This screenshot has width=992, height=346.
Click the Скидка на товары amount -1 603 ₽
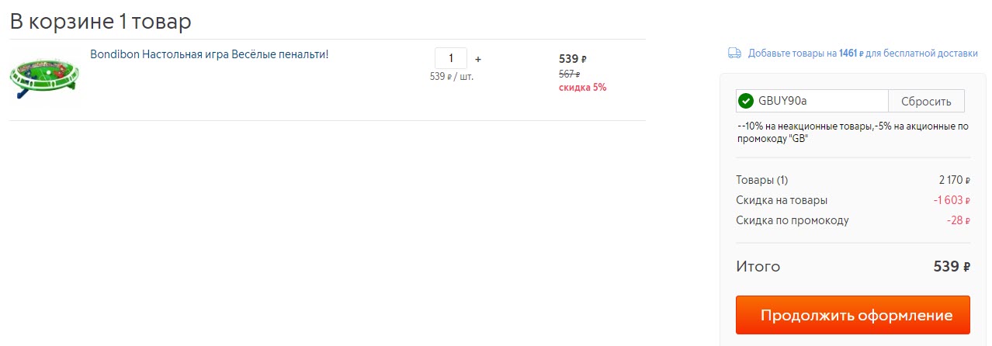pyautogui.click(x=952, y=200)
